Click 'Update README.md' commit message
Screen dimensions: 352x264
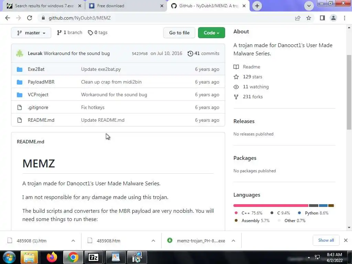point(103,120)
